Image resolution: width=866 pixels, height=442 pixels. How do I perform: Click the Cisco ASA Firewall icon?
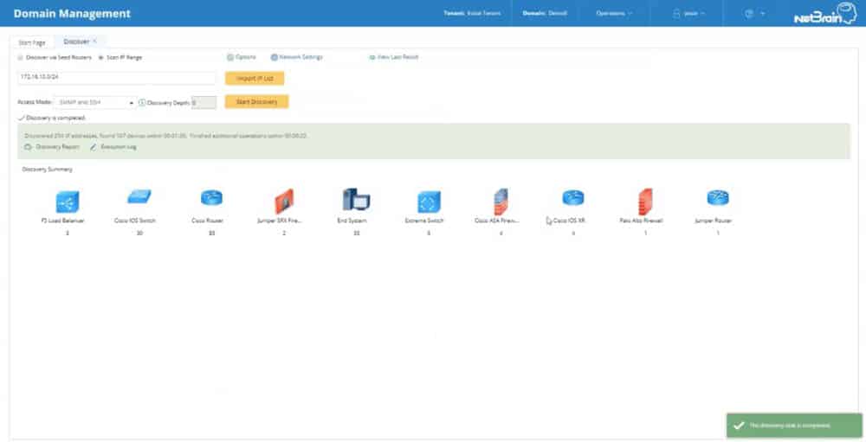501,202
